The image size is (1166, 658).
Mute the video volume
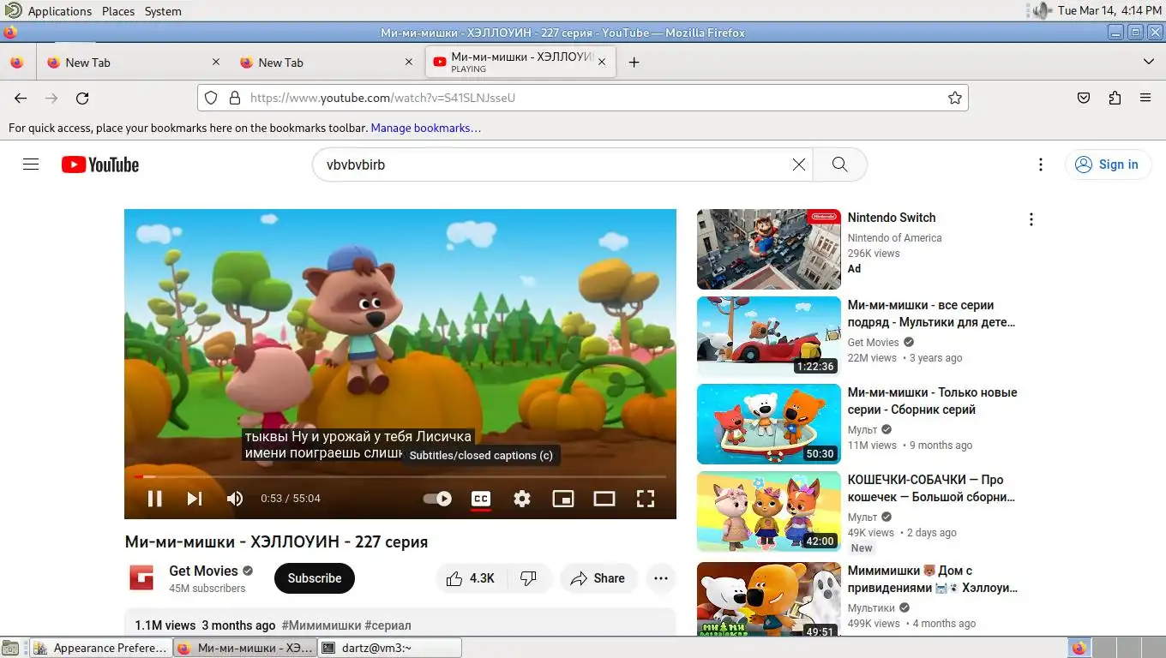tap(235, 499)
